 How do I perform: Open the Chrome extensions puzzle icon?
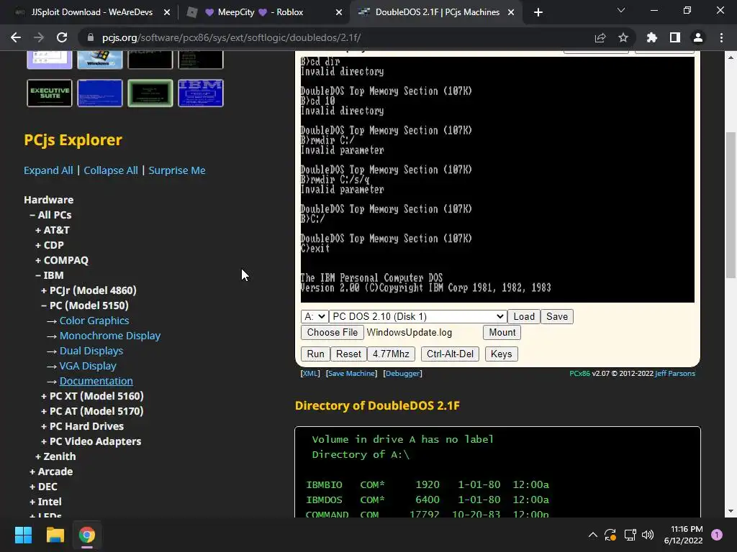[x=651, y=37]
